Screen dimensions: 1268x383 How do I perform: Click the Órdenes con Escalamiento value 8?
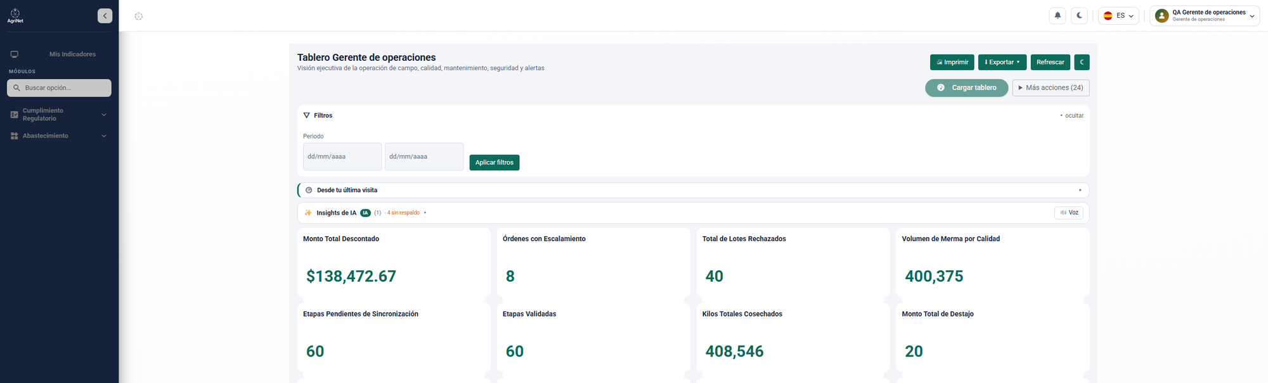[510, 277]
